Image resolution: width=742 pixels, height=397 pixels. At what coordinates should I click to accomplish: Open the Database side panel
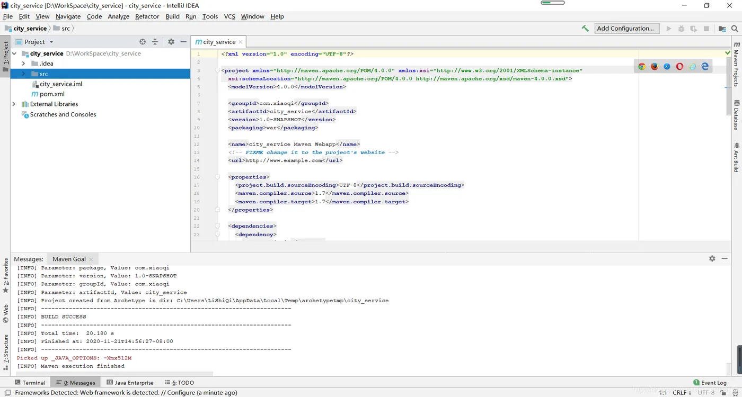pyautogui.click(x=736, y=115)
